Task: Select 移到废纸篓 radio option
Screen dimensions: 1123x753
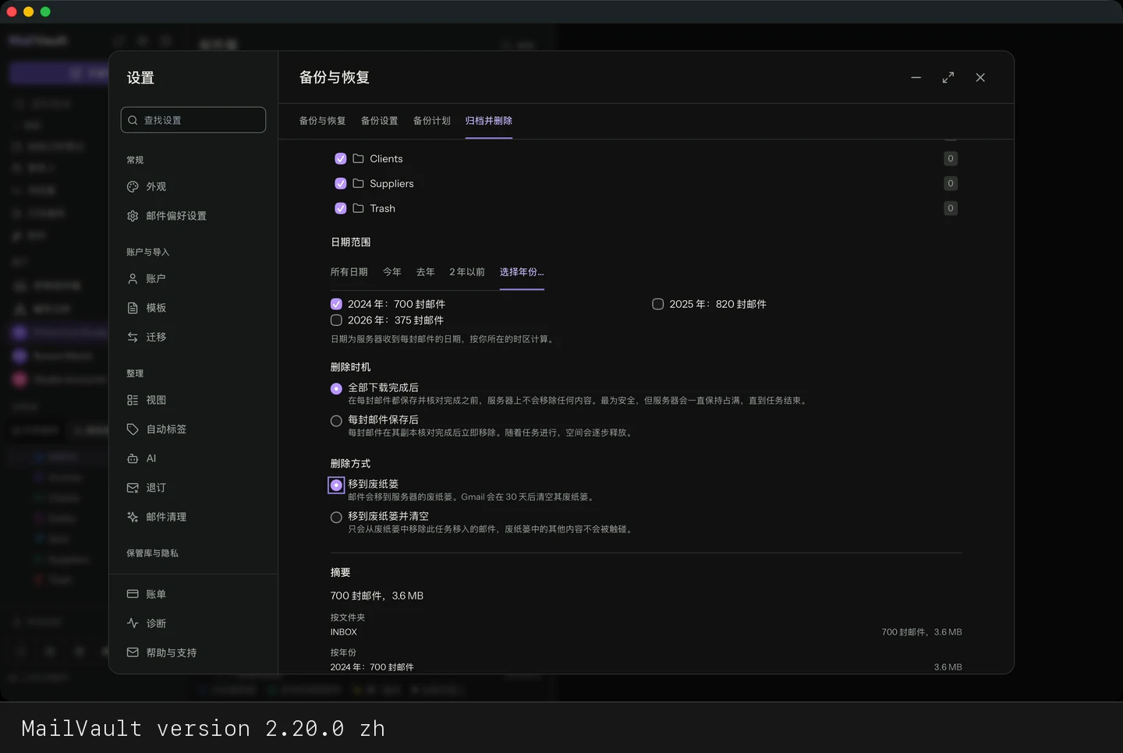Action: 336,486
